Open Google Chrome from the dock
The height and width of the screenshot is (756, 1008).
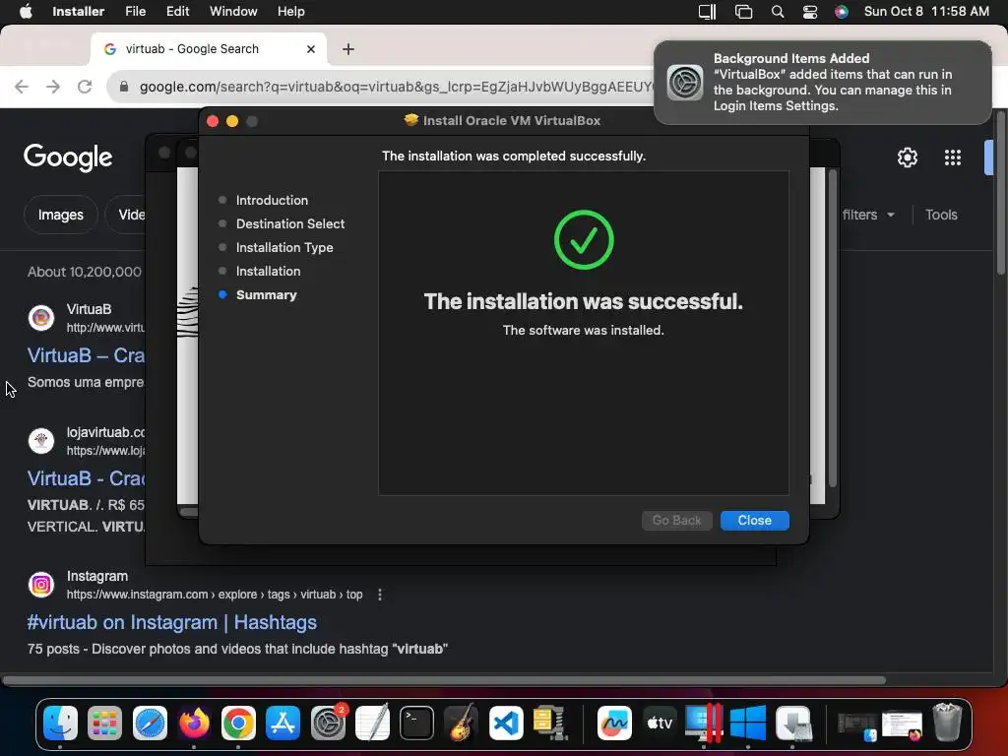point(238,724)
